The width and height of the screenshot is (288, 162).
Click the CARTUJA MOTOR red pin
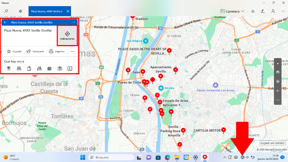click(223, 130)
